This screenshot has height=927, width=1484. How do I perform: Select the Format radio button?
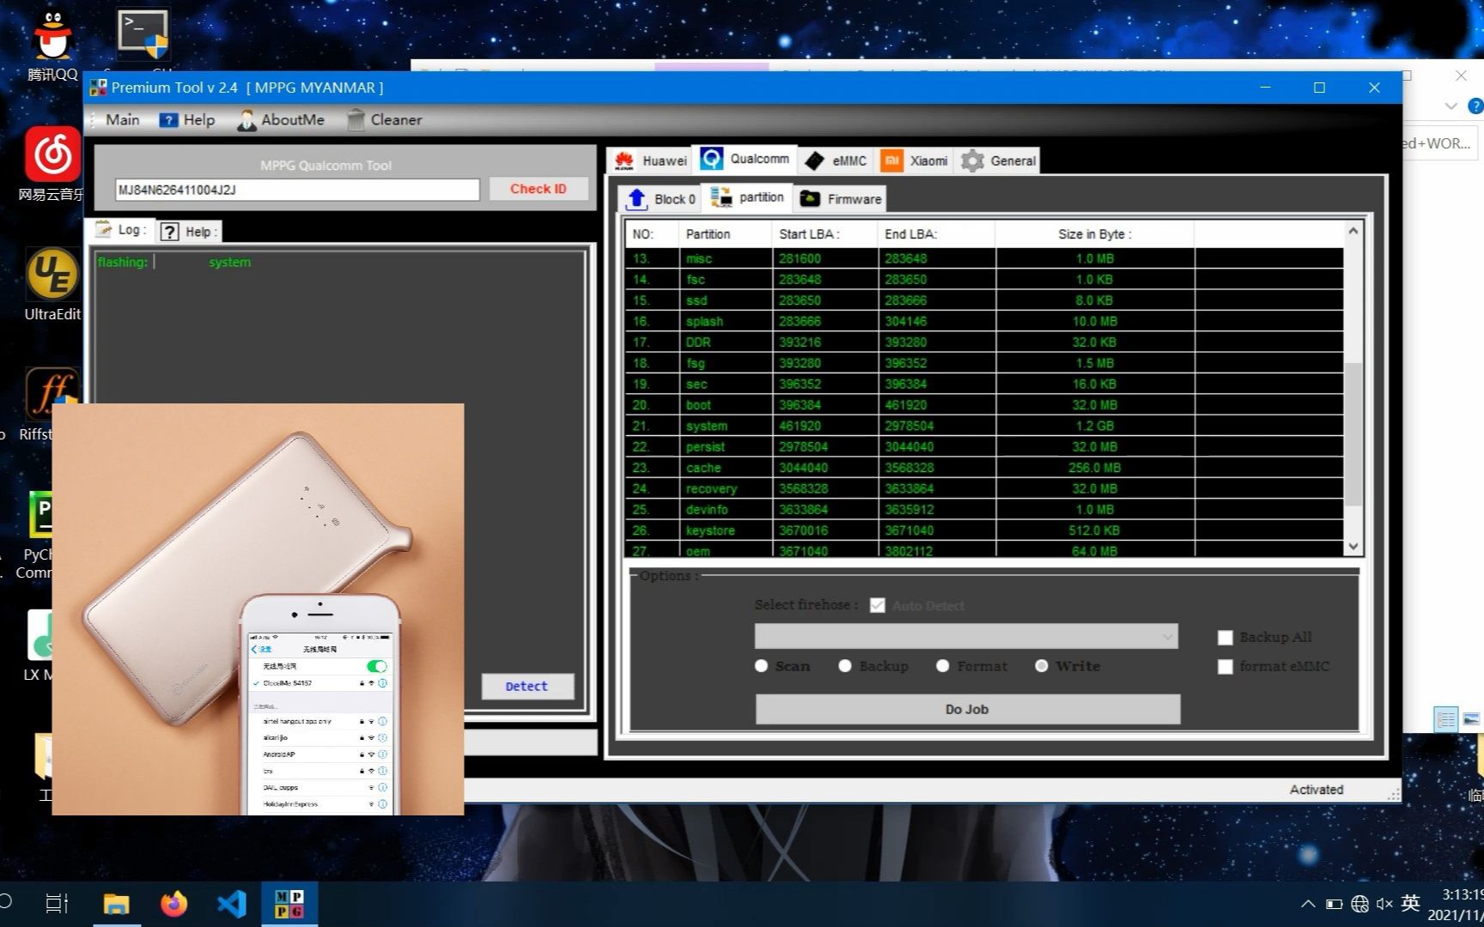coord(943,666)
